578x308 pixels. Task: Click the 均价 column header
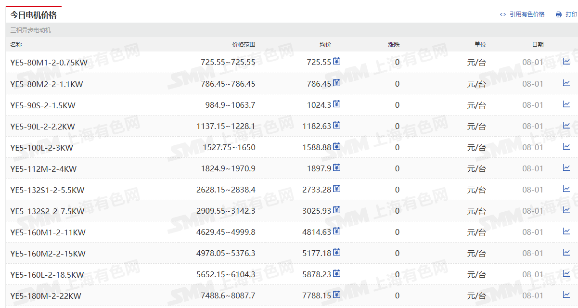coord(325,44)
